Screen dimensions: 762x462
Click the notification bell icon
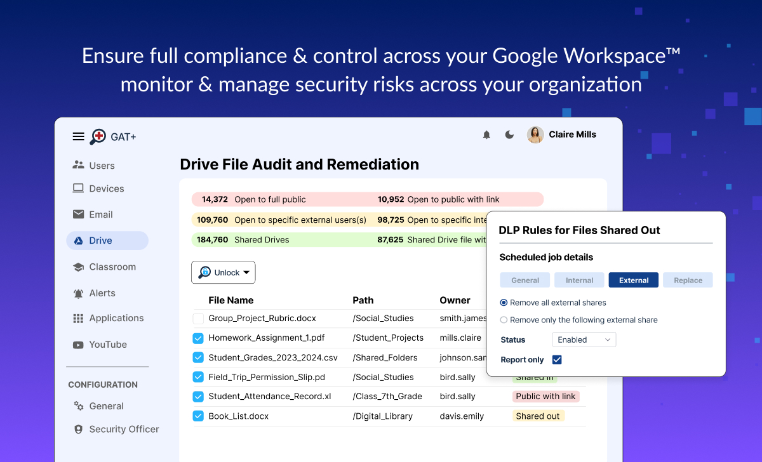(486, 135)
